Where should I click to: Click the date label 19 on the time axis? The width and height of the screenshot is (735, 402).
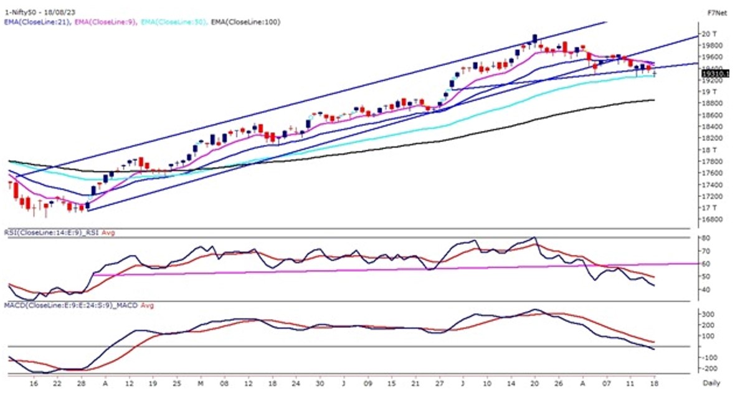[153, 383]
